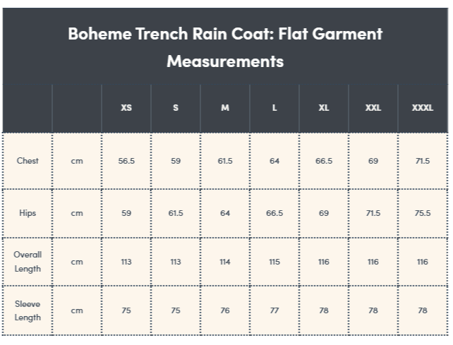Select the S size column header
The height and width of the screenshot is (345, 453).
pyautogui.click(x=176, y=108)
